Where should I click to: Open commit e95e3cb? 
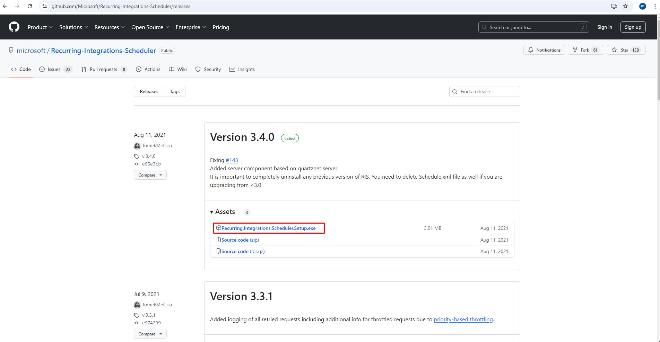coord(151,164)
